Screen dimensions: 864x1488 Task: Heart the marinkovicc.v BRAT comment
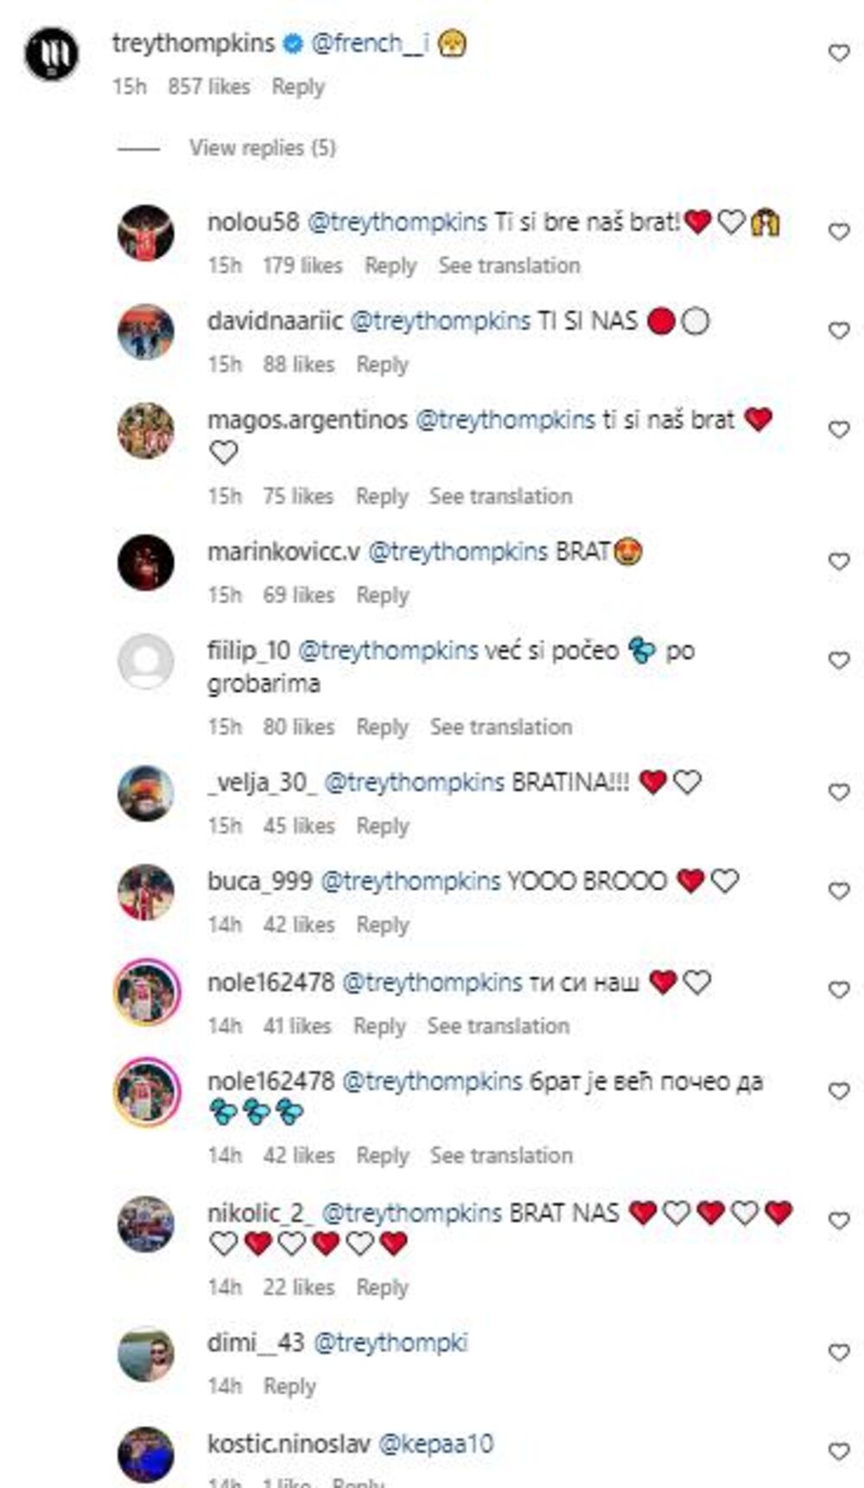pyautogui.click(x=839, y=562)
